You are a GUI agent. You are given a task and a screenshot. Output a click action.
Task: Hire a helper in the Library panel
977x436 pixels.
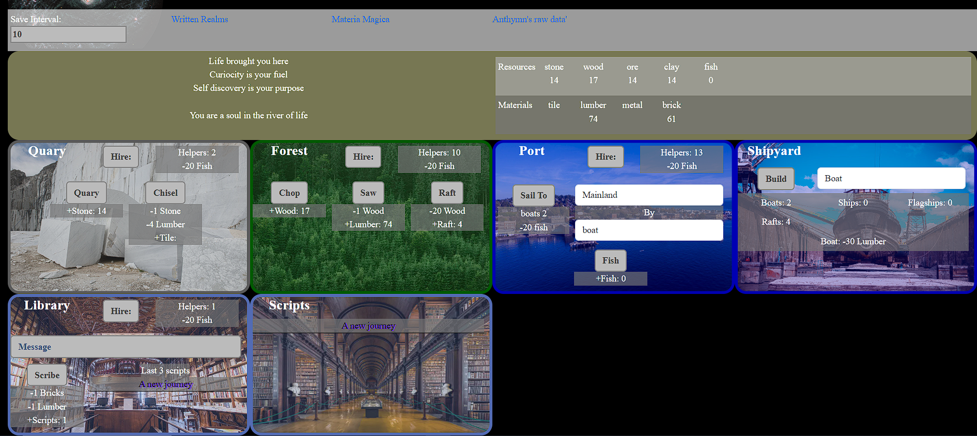pyautogui.click(x=120, y=311)
